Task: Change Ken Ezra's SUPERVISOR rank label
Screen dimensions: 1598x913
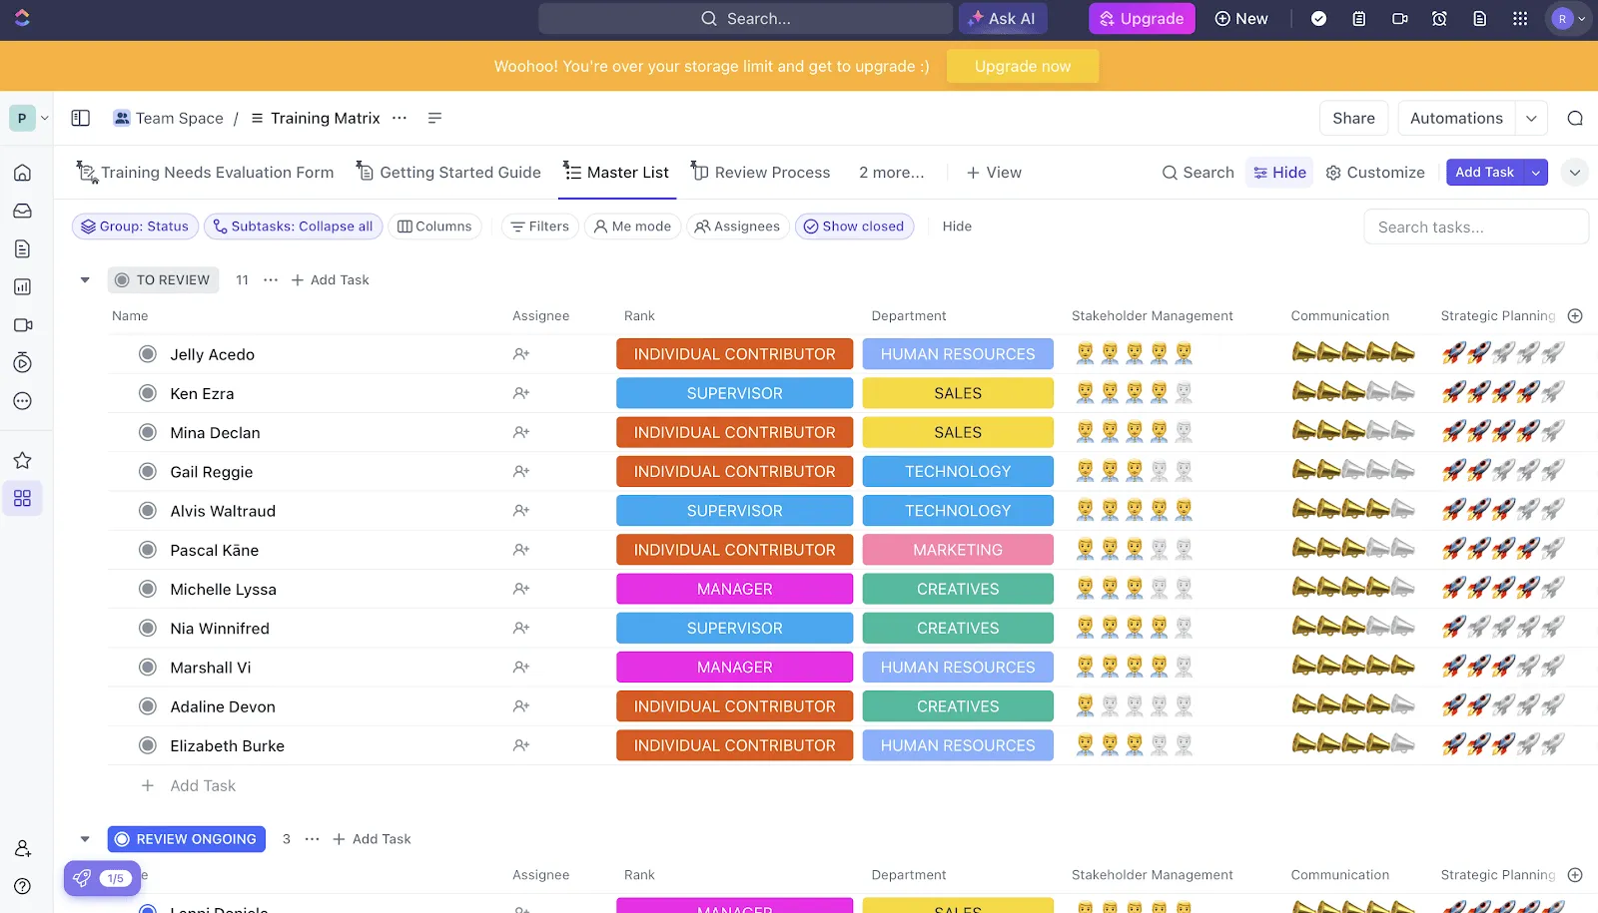Action: [x=734, y=393]
